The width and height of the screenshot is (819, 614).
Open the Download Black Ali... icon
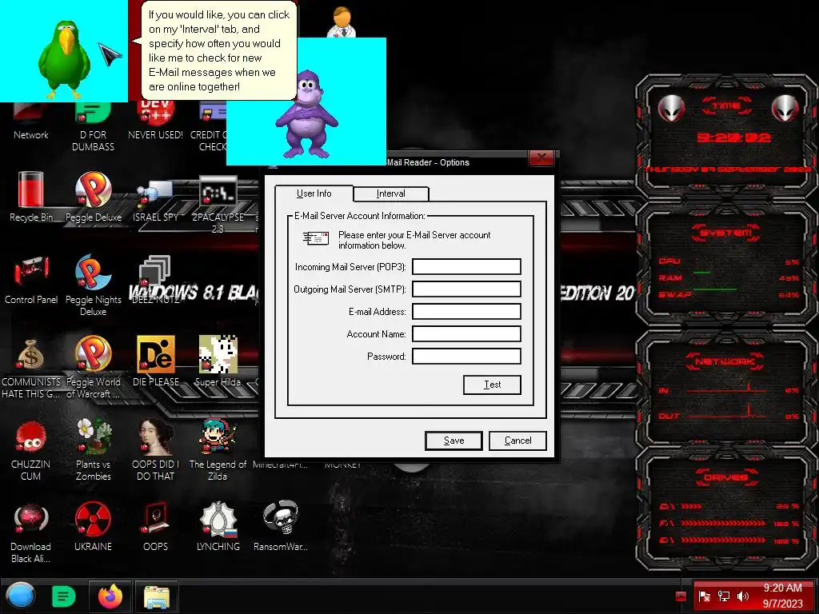[x=31, y=533]
